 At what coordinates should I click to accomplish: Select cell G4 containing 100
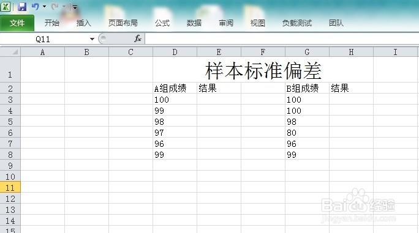pos(307,110)
